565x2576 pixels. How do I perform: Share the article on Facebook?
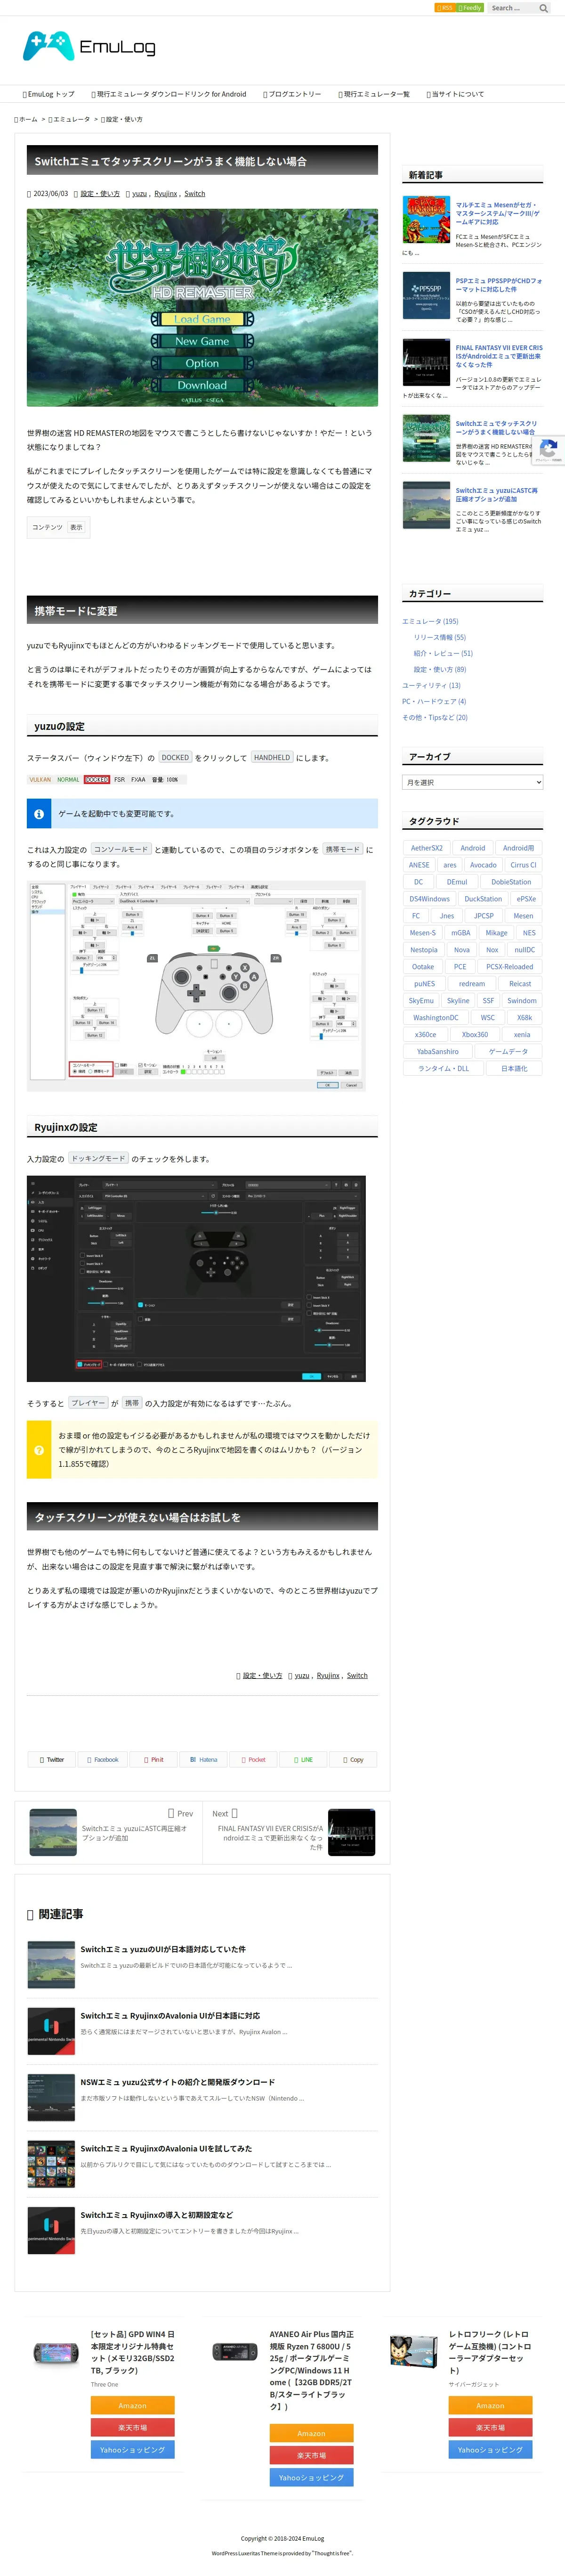tap(102, 1759)
